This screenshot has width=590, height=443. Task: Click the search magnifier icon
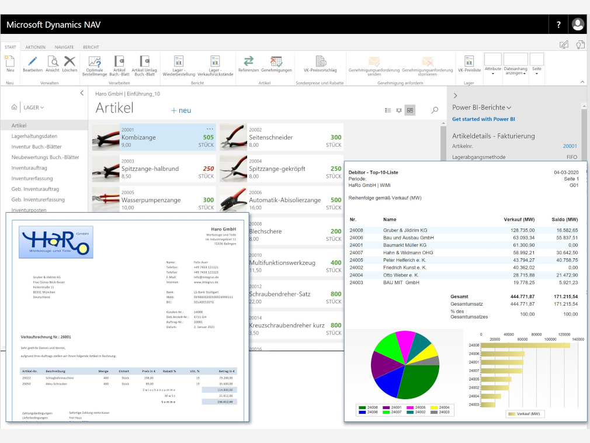click(x=435, y=110)
